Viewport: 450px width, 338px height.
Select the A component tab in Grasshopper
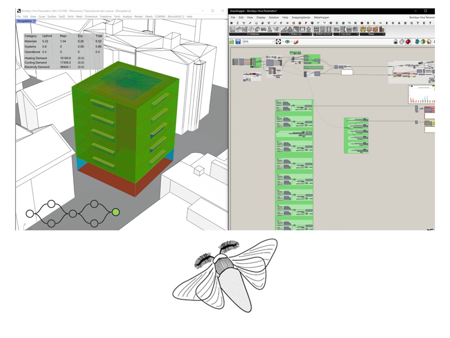click(399, 23)
